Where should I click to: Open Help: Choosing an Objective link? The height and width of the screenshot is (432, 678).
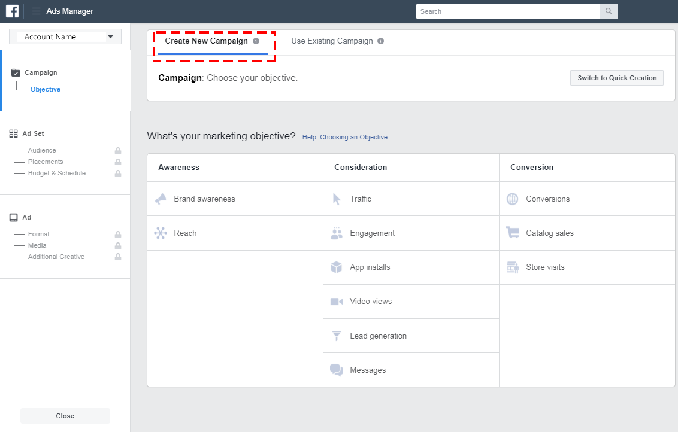tap(344, 137)
